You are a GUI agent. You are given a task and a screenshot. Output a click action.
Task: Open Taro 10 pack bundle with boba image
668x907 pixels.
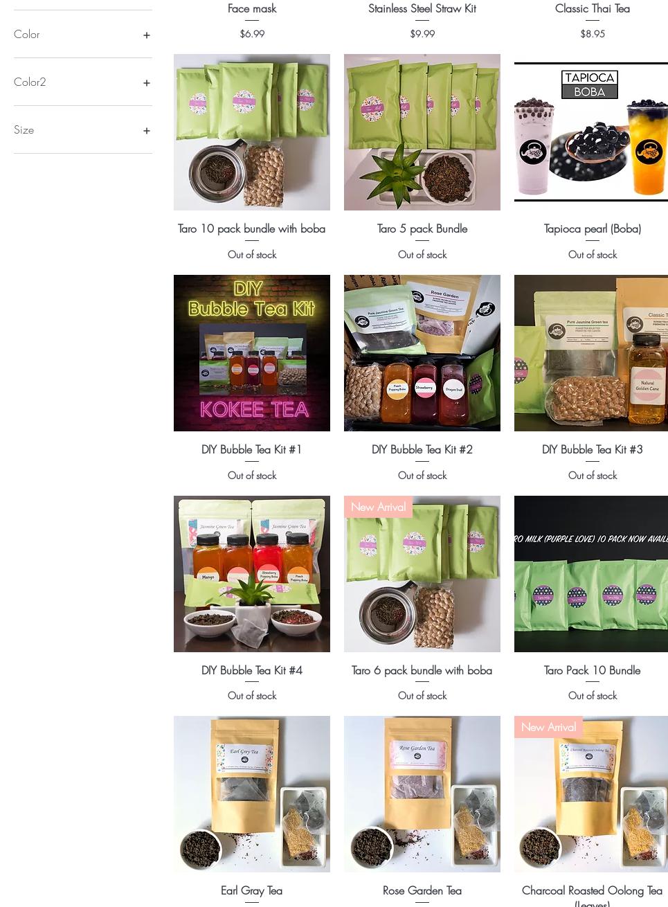pyautogui.click(x=252, y=132)
